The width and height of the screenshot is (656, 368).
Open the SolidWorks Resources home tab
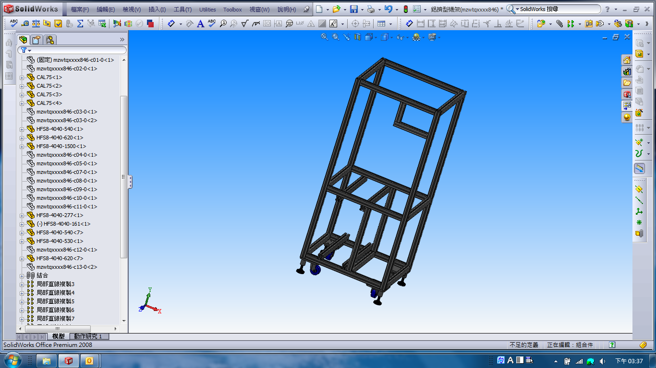click(627, 60)
